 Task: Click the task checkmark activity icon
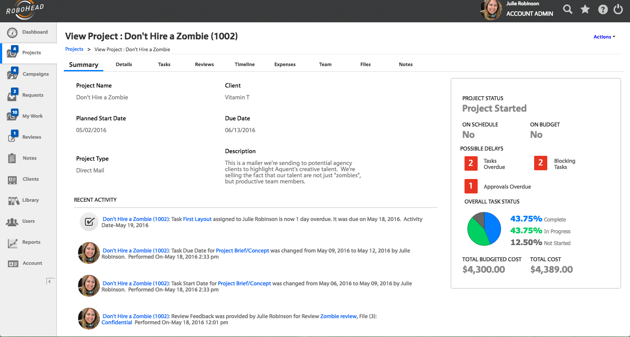coord(89,221)
